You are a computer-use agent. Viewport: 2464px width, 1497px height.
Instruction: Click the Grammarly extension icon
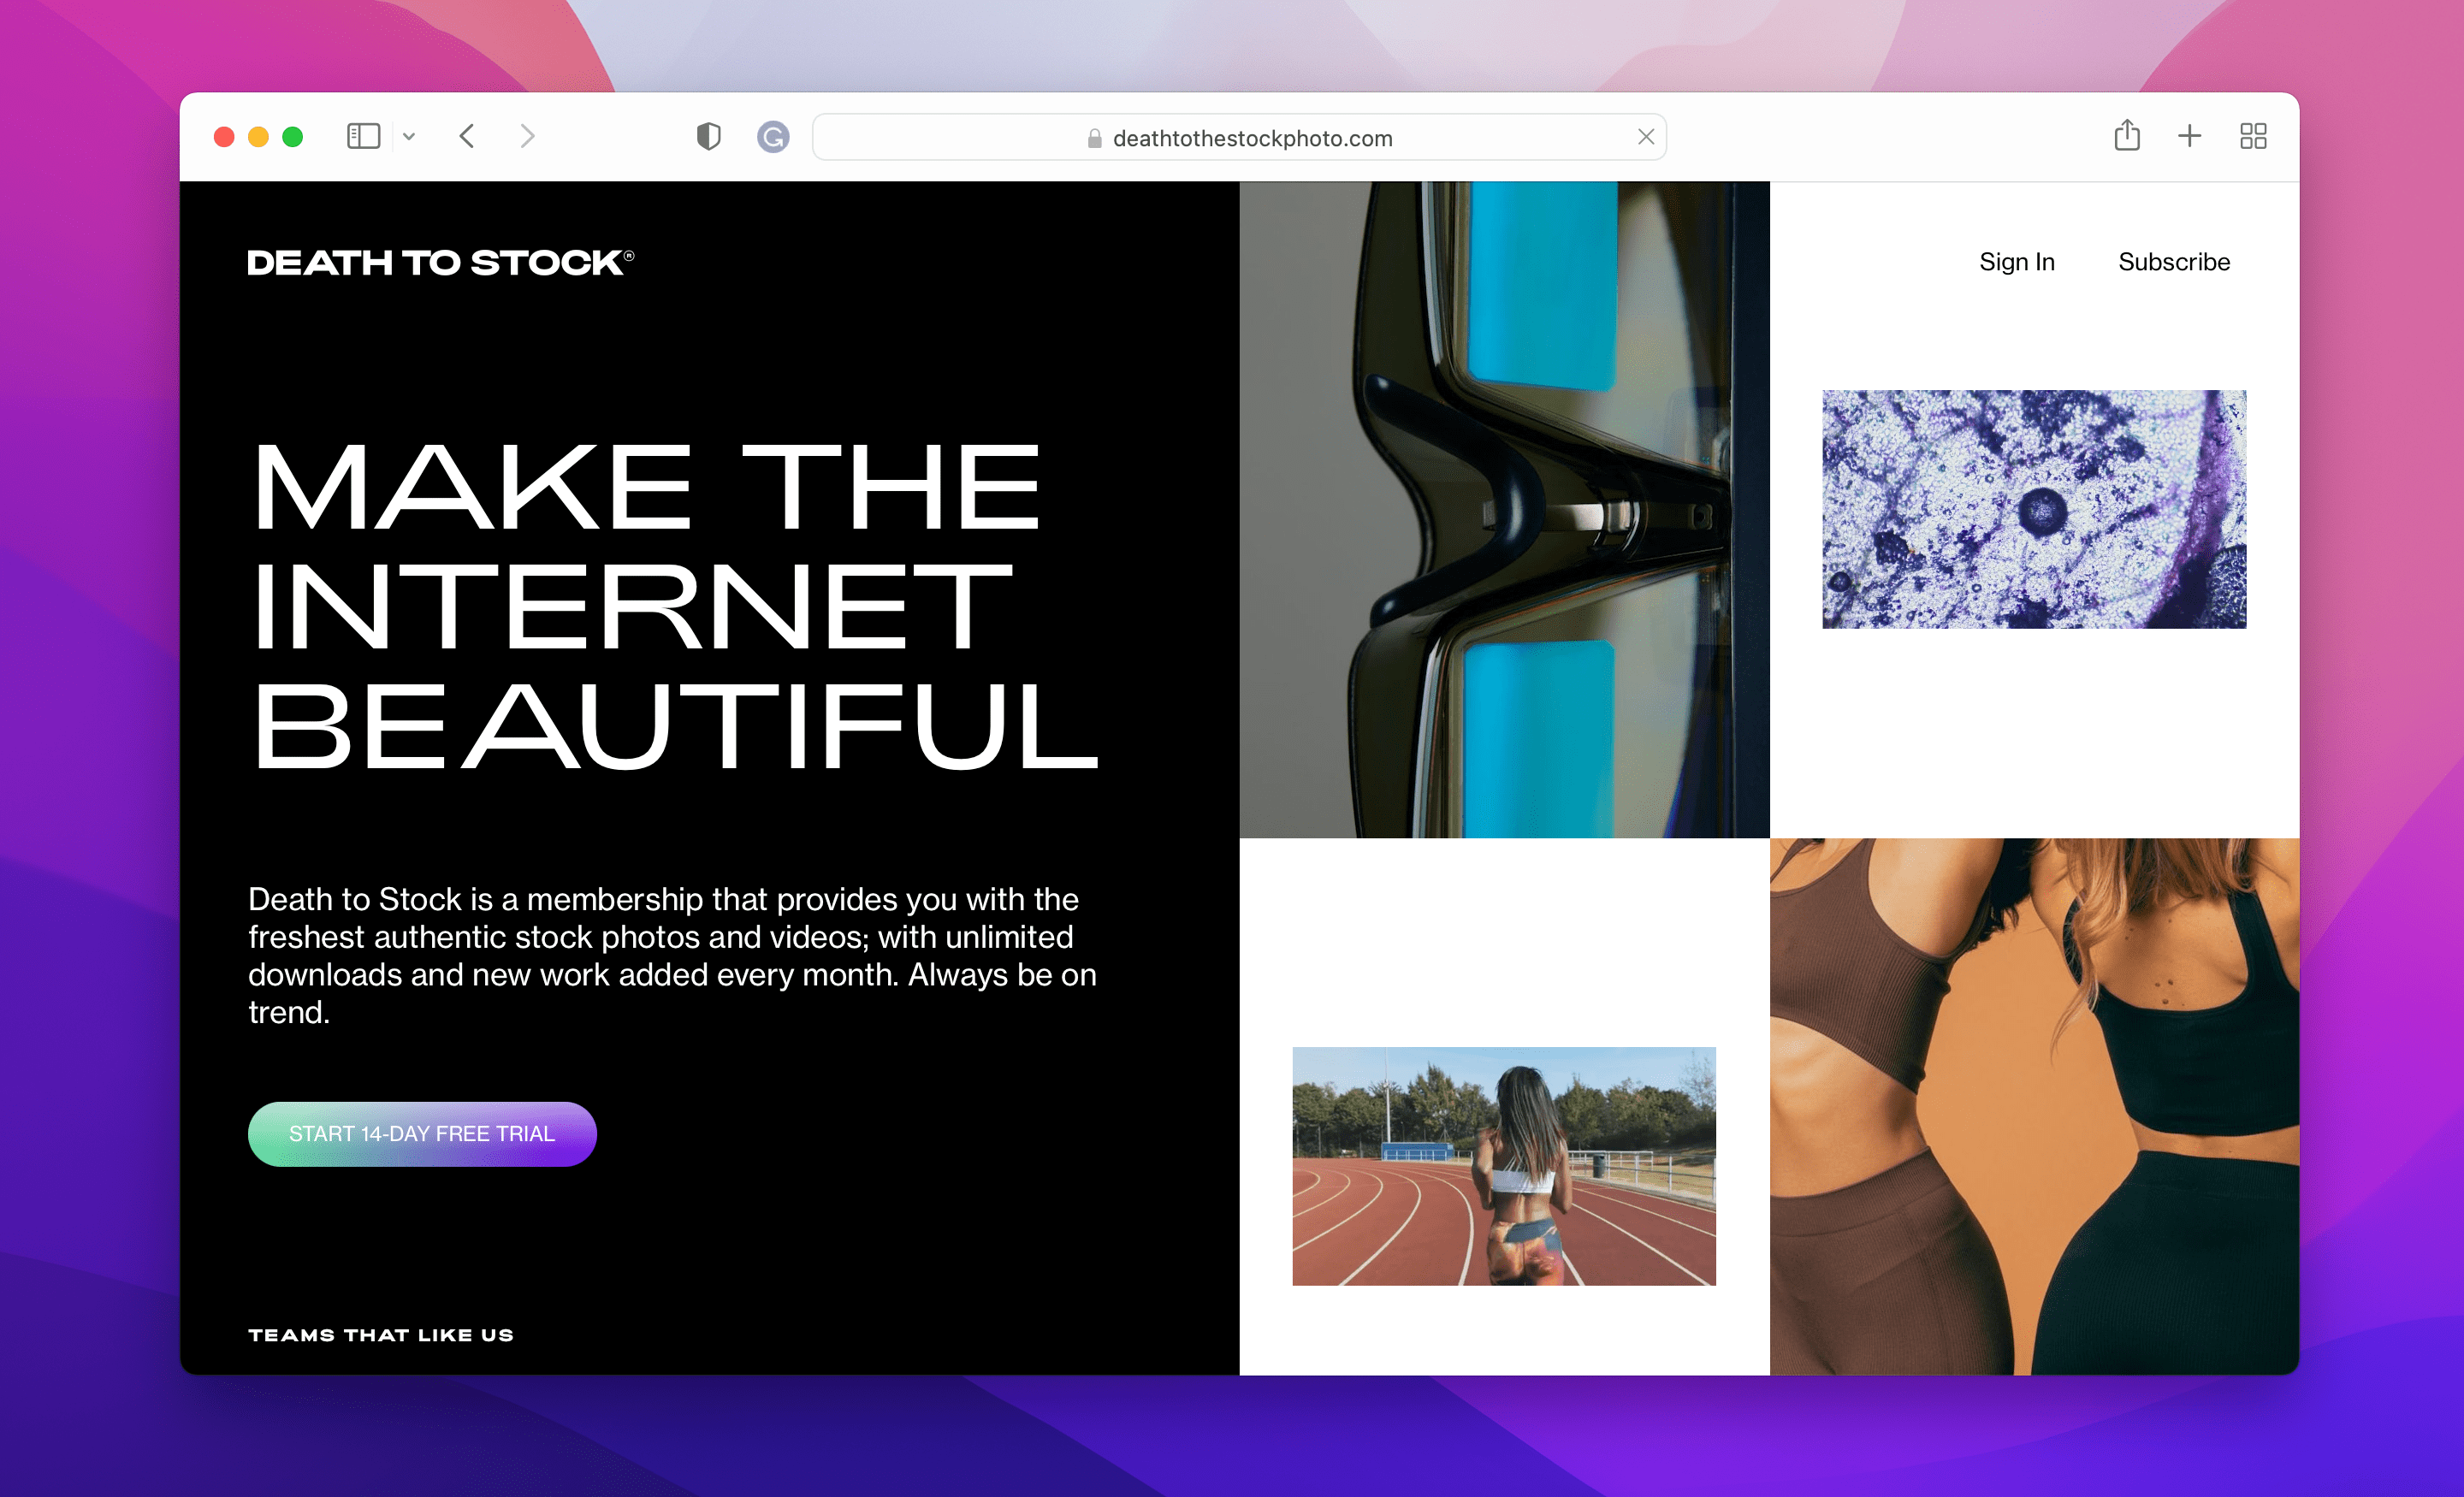(x=773, y=136)
